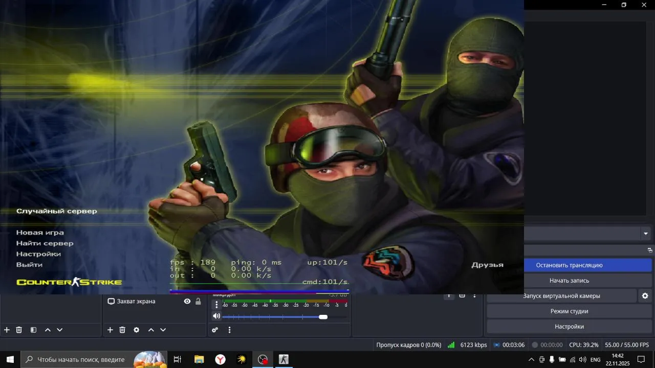Hide the 'Захват экрана' source via eye icon
Image resolution: width=655 pixels, height=368 pixels.
187,302
